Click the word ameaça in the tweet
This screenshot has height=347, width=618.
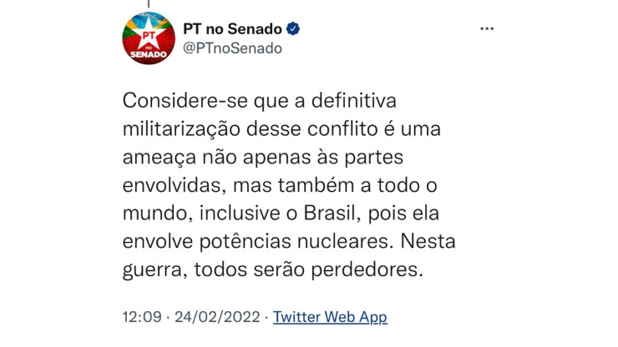[x=160, y=158]
